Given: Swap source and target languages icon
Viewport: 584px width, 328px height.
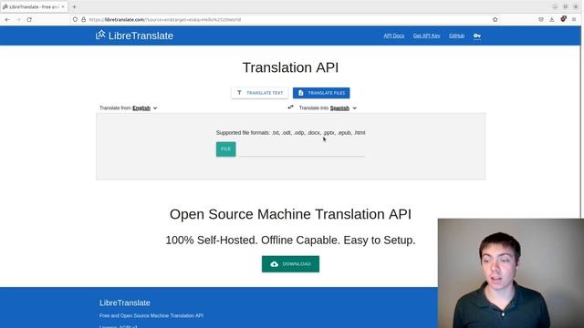Looking at the screenshot, I should coord(290,108).
